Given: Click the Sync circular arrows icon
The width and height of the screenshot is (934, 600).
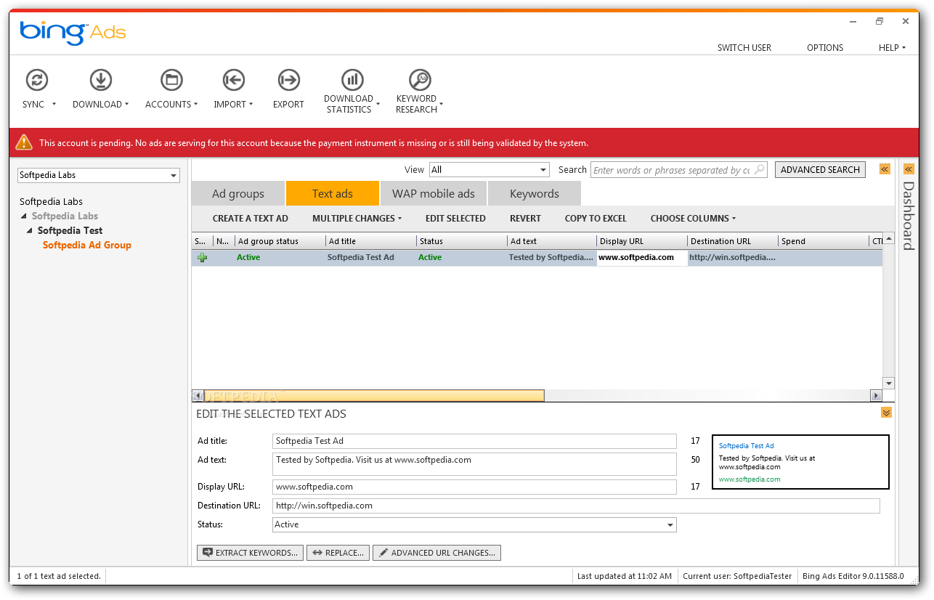Looking at the screenshot, I should click(37, 79).
